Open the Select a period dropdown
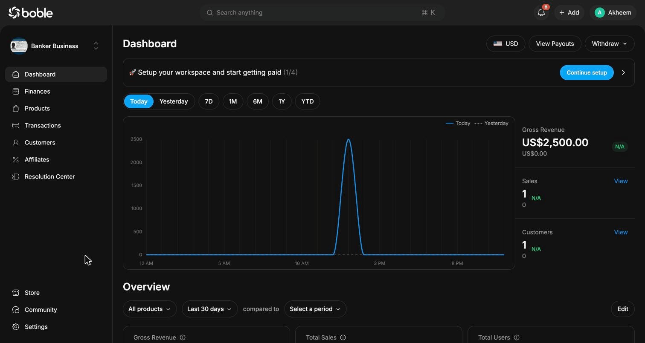The image size is (645, 343). pyautogui.click(x=315, y=309)
